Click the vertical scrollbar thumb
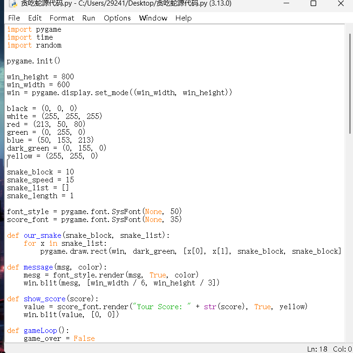Image resolution: width=353 pixels, height=353 pixels. pos(350,83)
